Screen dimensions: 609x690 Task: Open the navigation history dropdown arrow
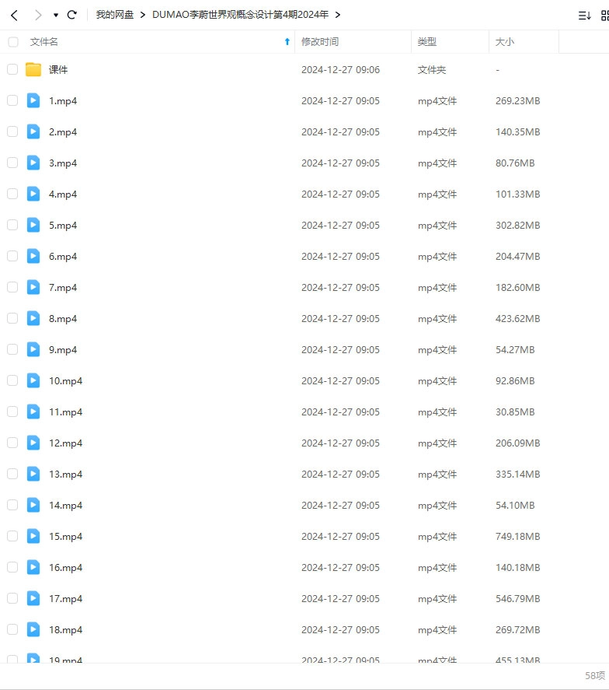pos(56,15)
